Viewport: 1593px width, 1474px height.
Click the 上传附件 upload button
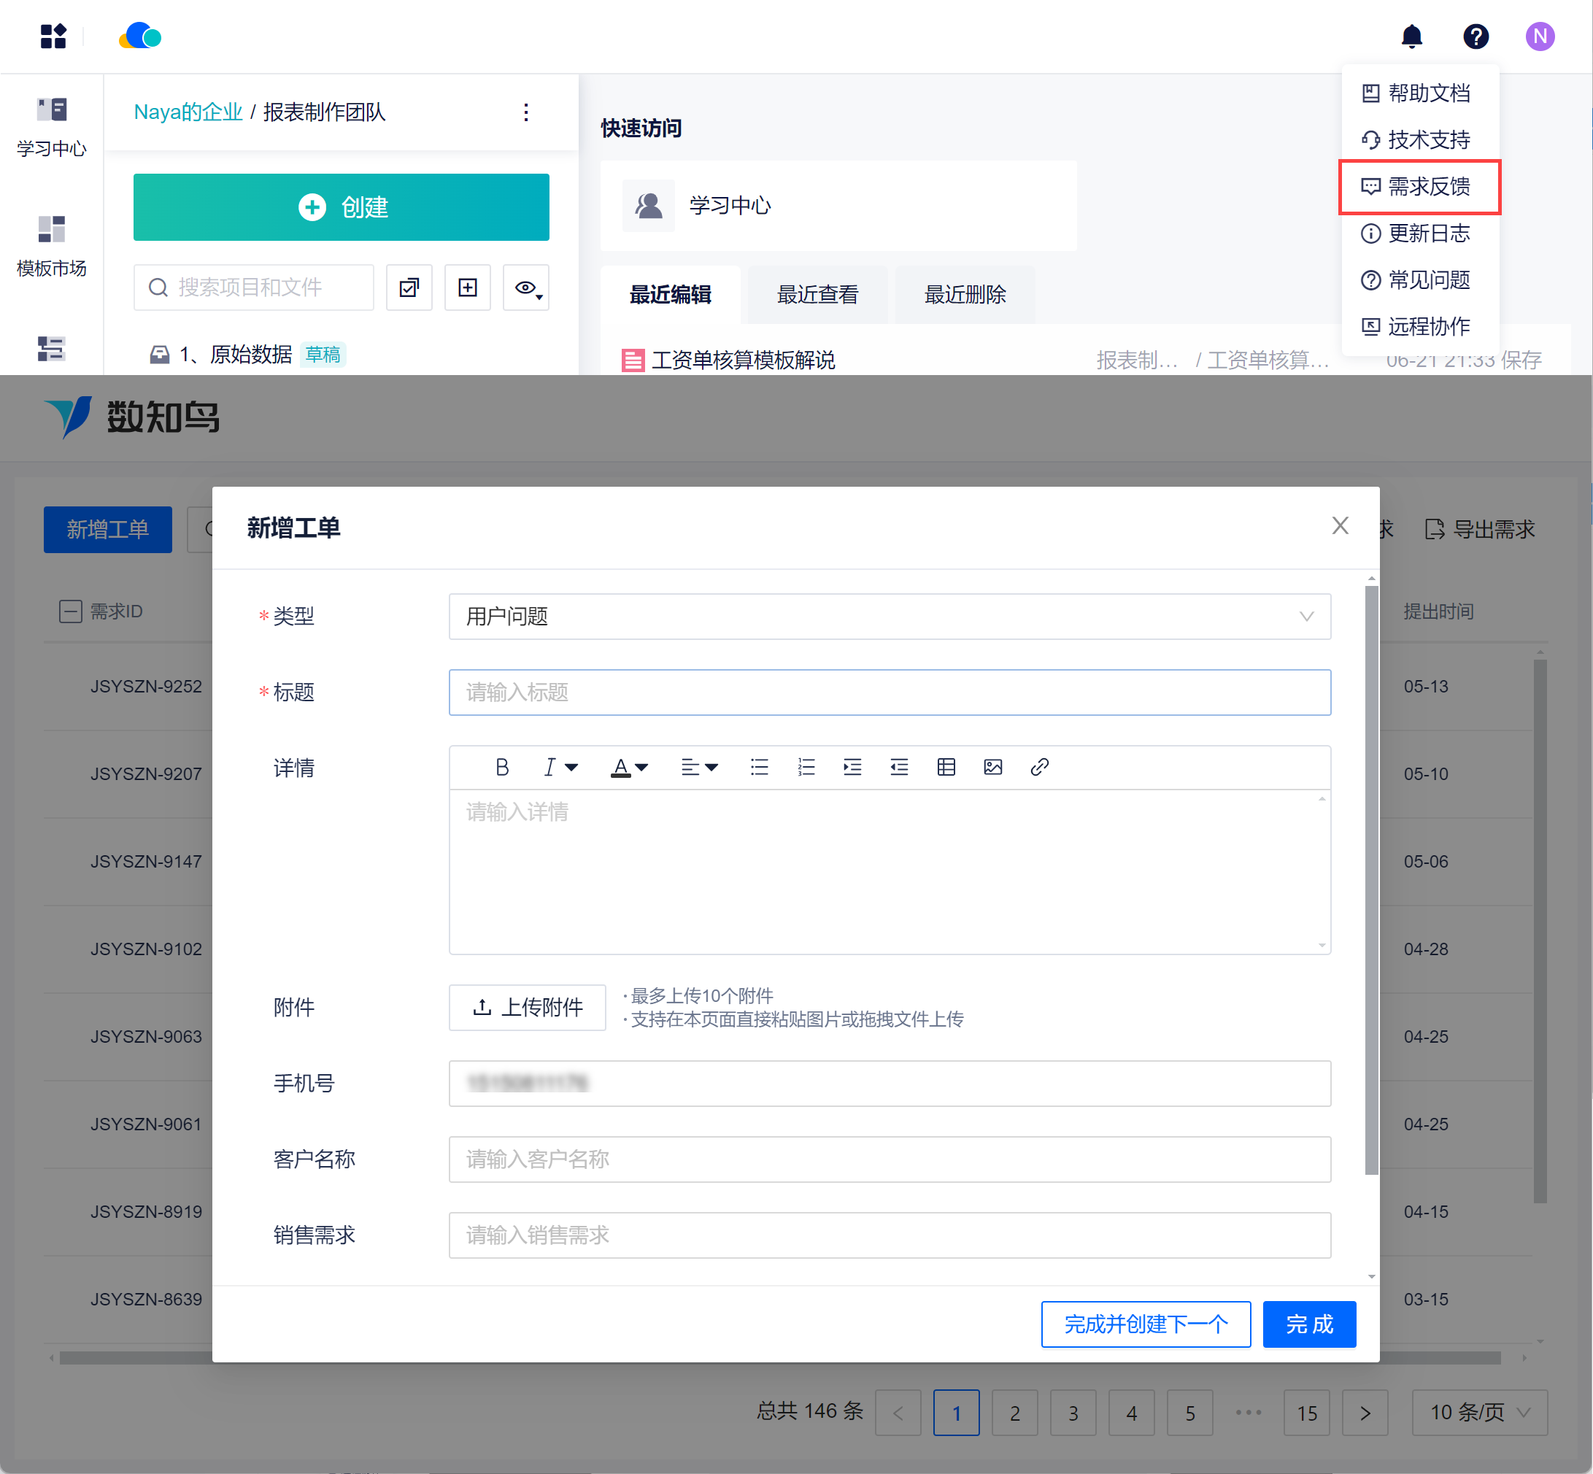[x=528, y=1008]
